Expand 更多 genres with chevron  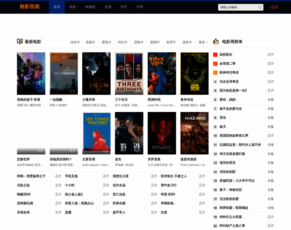[203, 42]
